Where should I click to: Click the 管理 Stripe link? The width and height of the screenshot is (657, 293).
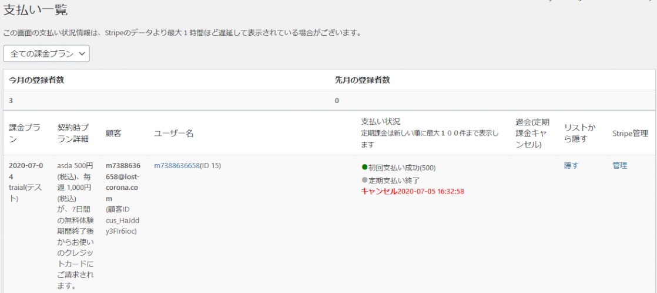(620, 165)
